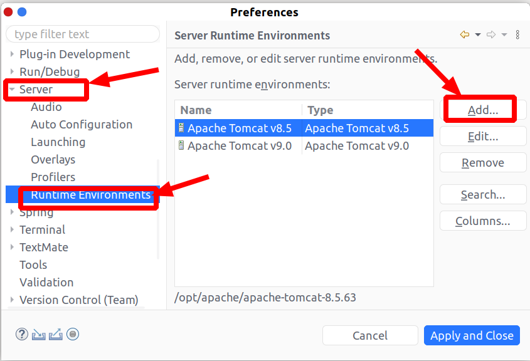The width and height of the screenshot is (530, 361).
Task: Select the Validation preference entry
Action: click(46, 283)
